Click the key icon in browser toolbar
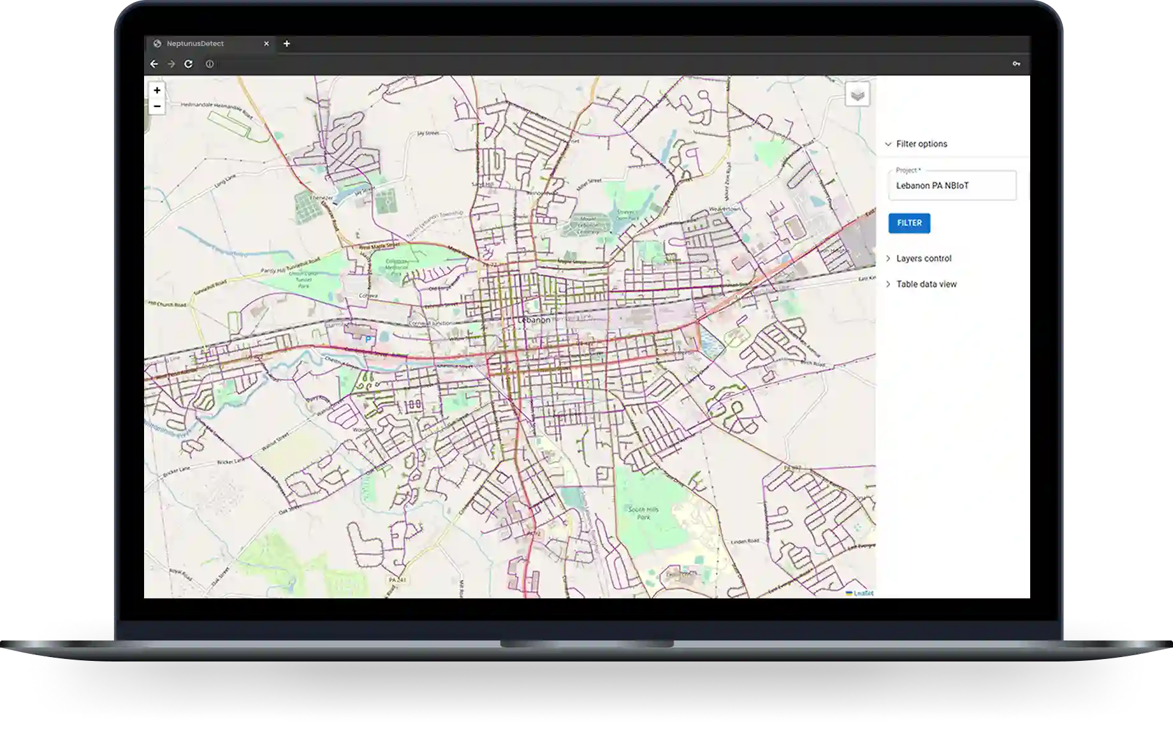Viewport: 1173px width, 740px height. [1016, 64]
